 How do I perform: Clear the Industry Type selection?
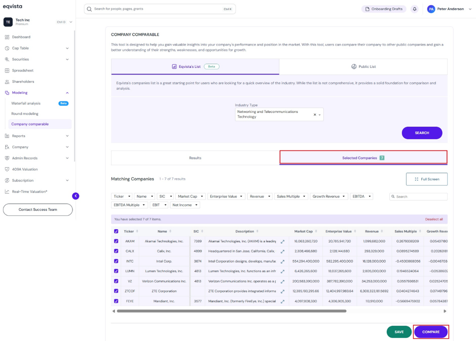pos(315,115)
